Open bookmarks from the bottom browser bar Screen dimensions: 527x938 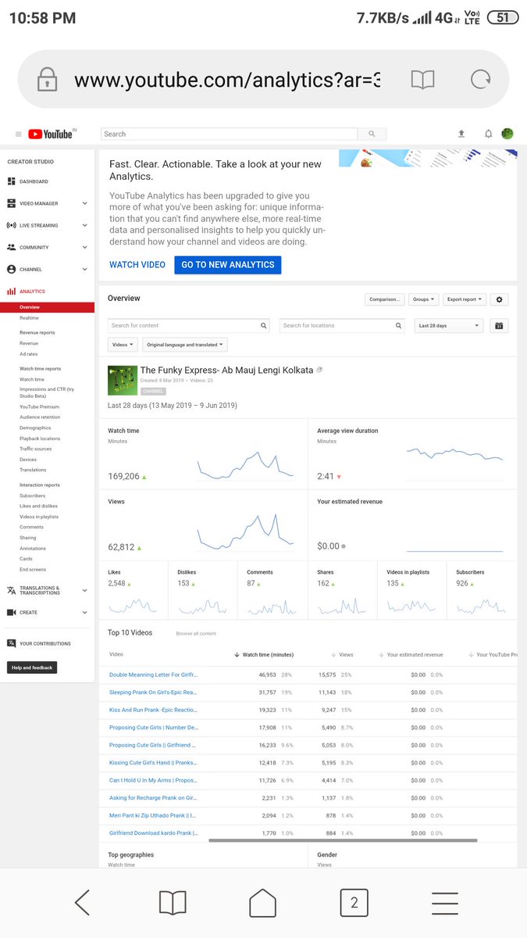173,903
